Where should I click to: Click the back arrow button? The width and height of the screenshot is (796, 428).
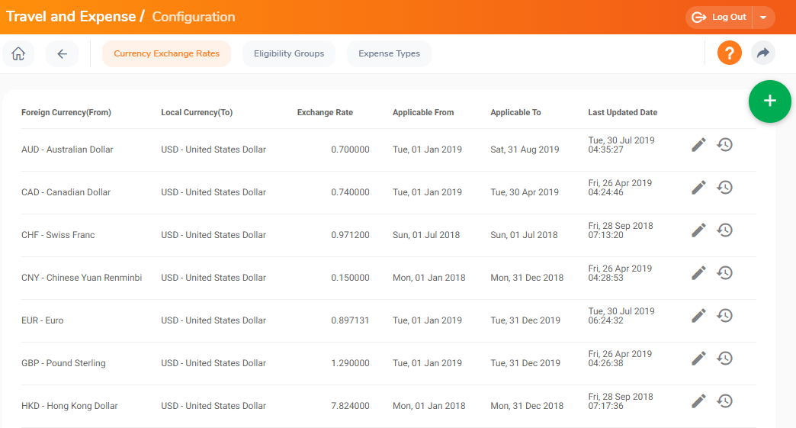[62, 53]
